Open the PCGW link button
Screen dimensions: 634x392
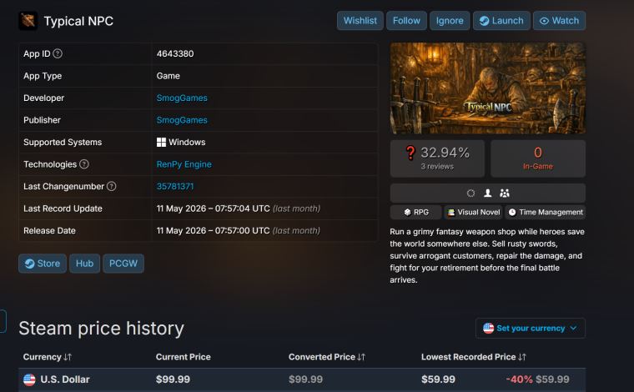point(123,264)
